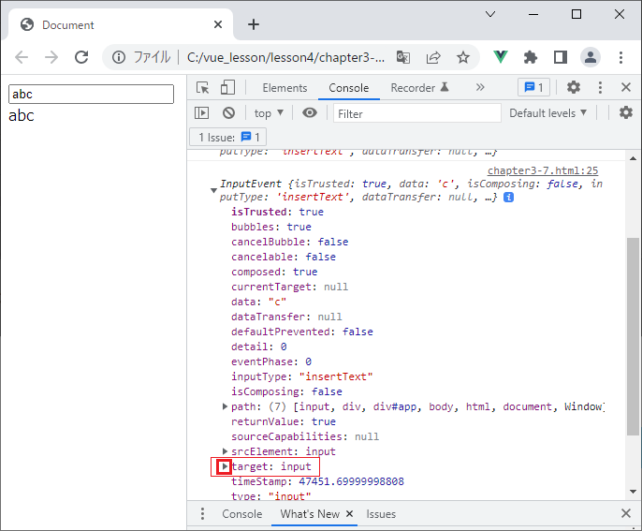Click console scrollbar down arrow
The image size is (642, 531).
point(633,492)
